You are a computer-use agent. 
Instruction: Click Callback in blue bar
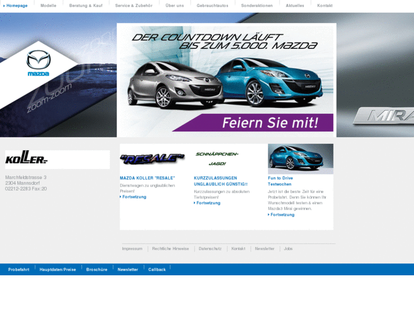pyautogui.click(x=157, y=270)
